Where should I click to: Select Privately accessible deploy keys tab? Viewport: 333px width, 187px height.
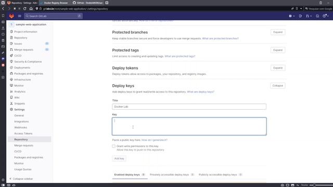(x=172, y=175)
